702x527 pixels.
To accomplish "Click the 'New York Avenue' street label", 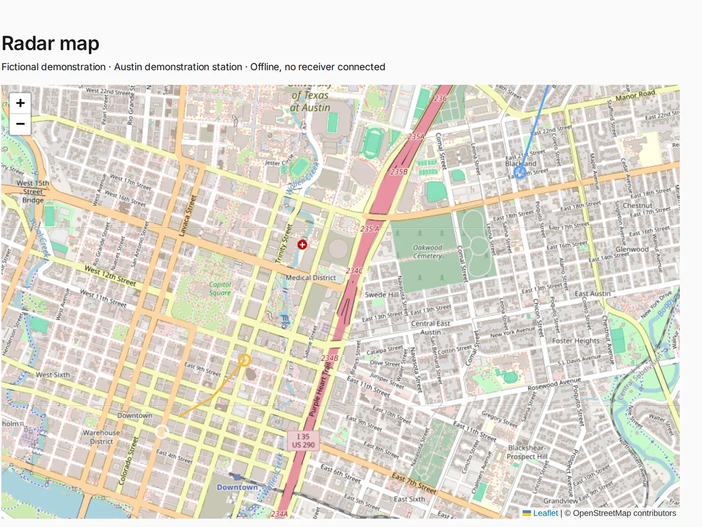I will tap(513, 332).
